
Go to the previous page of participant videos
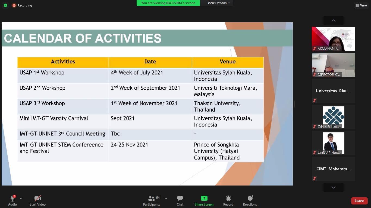(334, 21)
